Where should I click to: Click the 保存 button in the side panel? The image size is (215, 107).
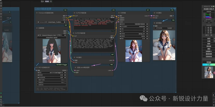[x=208, y=38]
